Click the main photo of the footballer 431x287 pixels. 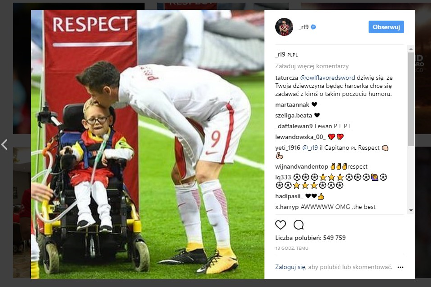click(148, 144)
